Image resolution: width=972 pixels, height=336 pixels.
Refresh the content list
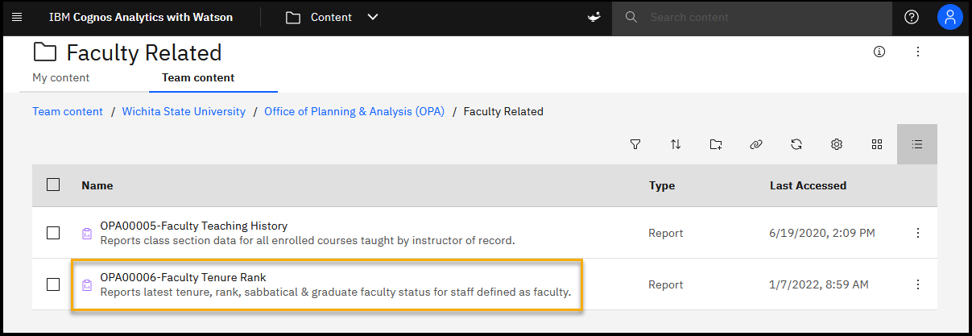796,144
